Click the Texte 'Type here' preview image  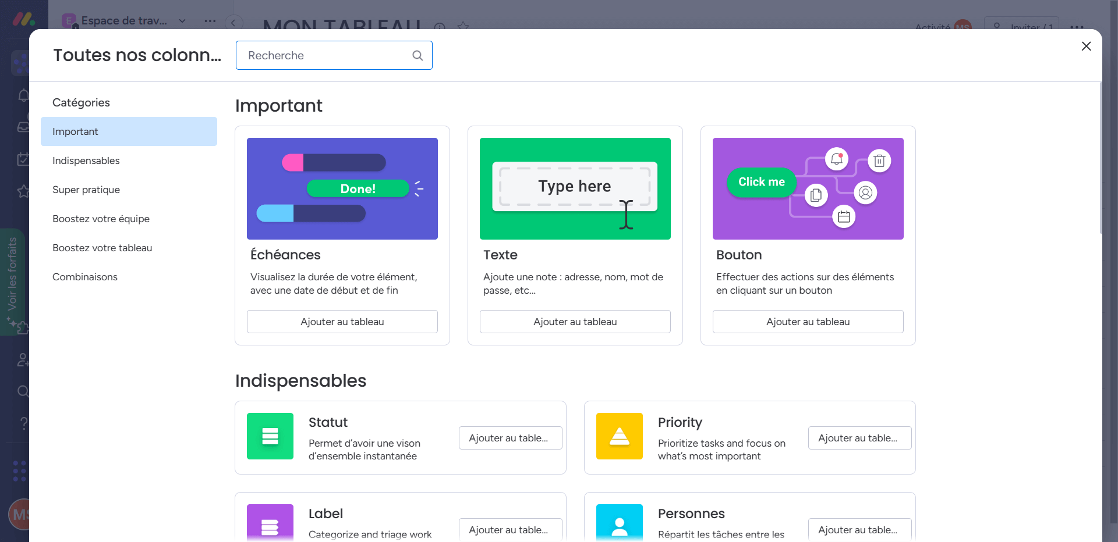pyautogui.click(x=575, y=188)
